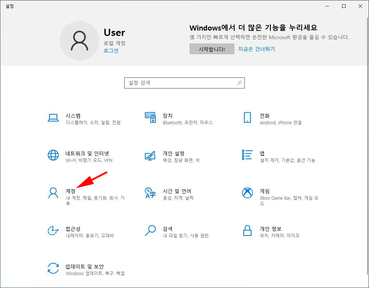Select the 네트워크 및 인터넷 heading
The height and width of the screenshot is (288, 369).
(87, 153)
